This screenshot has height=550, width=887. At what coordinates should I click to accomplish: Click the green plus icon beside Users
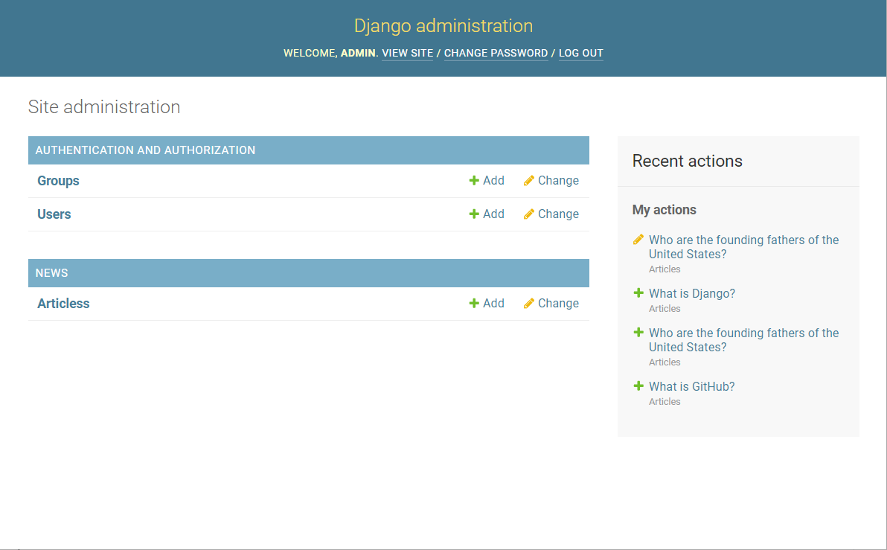point(474,214)
